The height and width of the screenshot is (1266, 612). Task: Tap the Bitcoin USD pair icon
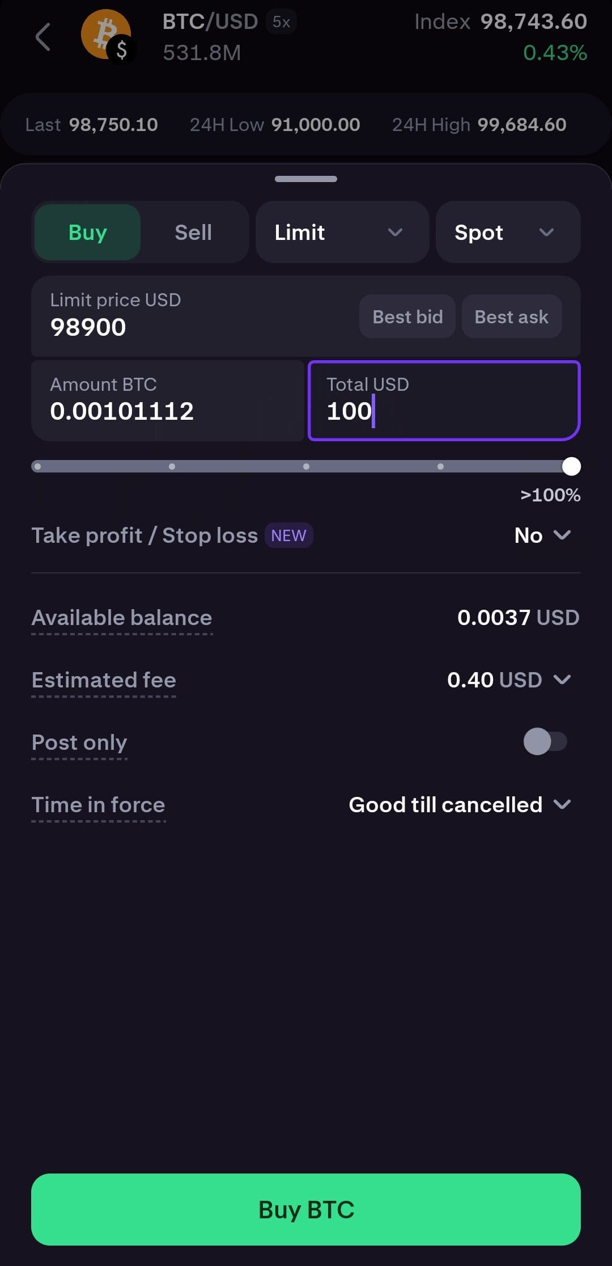[107, 36]
